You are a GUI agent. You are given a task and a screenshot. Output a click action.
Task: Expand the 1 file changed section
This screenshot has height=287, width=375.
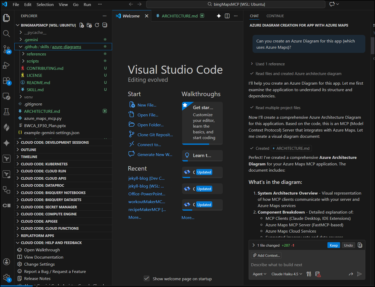pyautogui.click(x=254, y=245)
